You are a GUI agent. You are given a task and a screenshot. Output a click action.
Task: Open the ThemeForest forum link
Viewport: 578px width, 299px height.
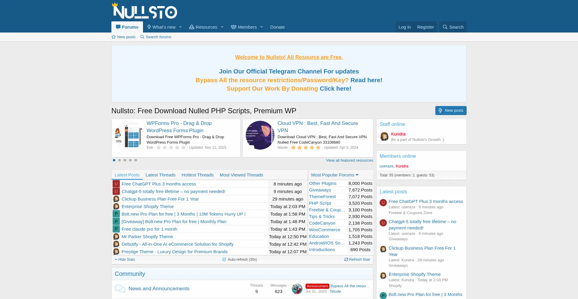(322, 197)
